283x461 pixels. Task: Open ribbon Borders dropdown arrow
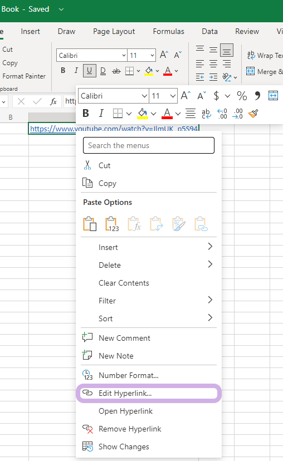point(138,71)
